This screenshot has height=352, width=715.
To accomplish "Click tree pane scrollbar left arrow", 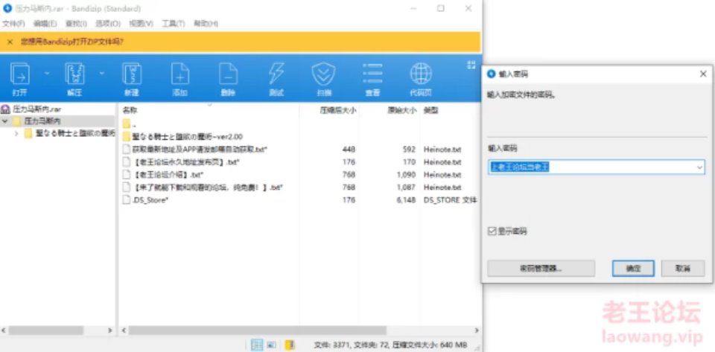I will (x=4, y=330).
